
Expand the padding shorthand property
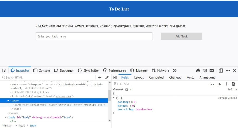(x=132, y=102)
